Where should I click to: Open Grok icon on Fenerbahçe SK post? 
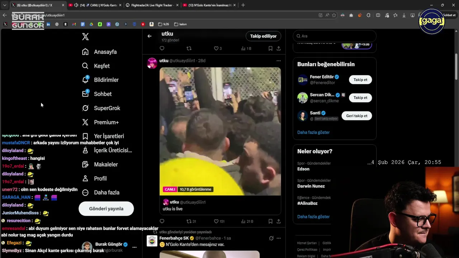pyautogui.click(x=271, y=238)
